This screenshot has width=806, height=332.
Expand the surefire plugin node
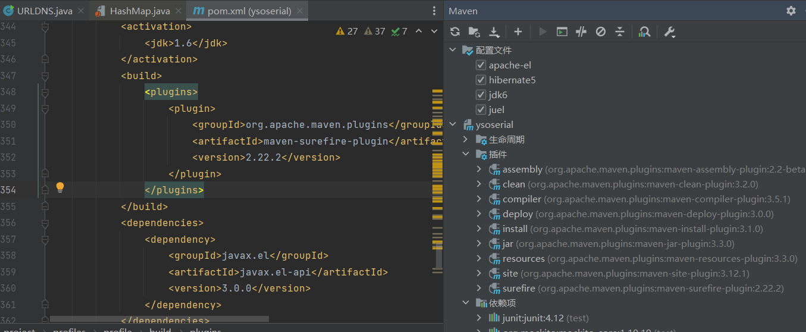coord(479,289)
